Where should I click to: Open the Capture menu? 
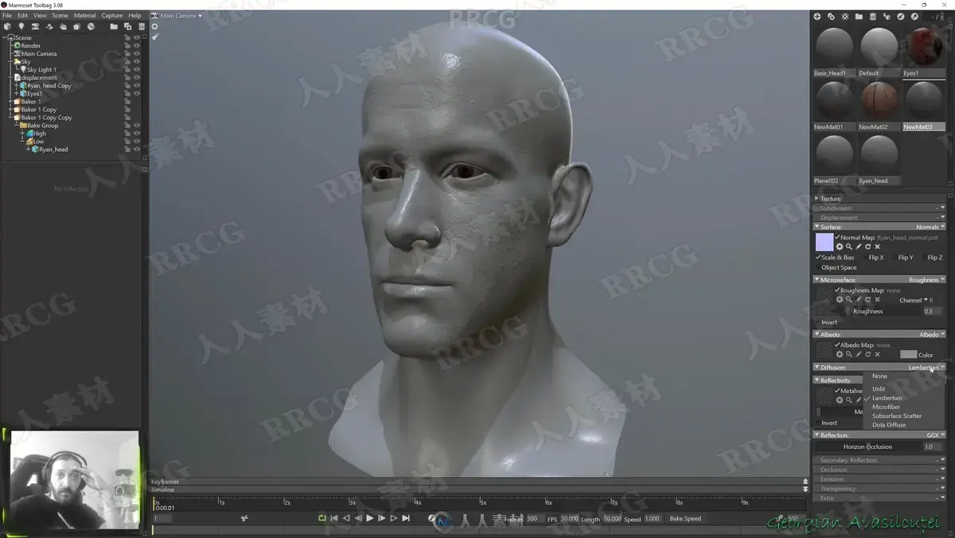[x=112, y=15]
